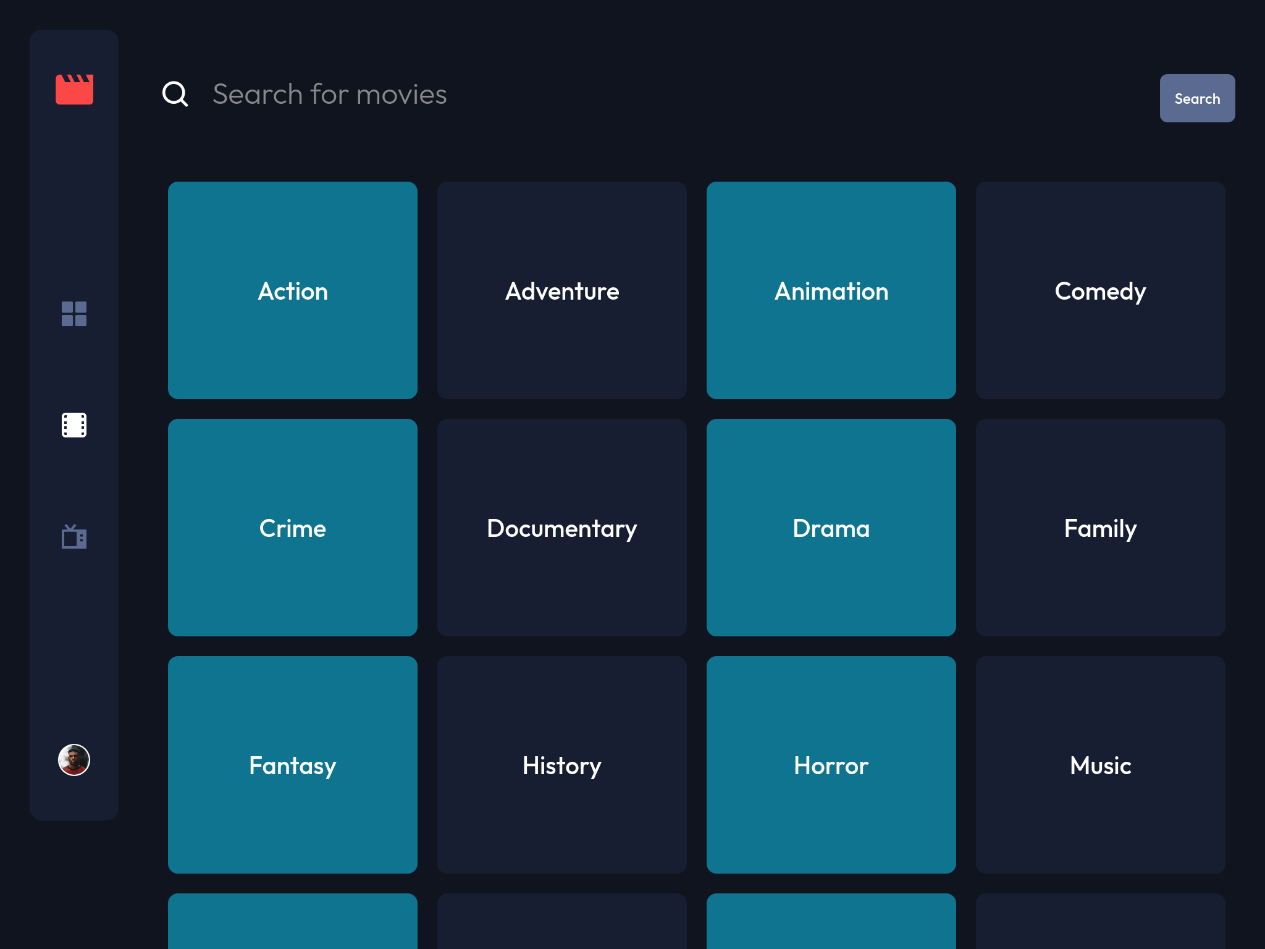The height and width of the screenshot is (949, 1265).
Task: Select the Animation genre card
Action: coord(831,290)
